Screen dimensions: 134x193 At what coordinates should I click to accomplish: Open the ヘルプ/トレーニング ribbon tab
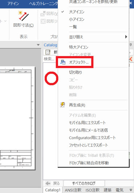pos(43,4)
